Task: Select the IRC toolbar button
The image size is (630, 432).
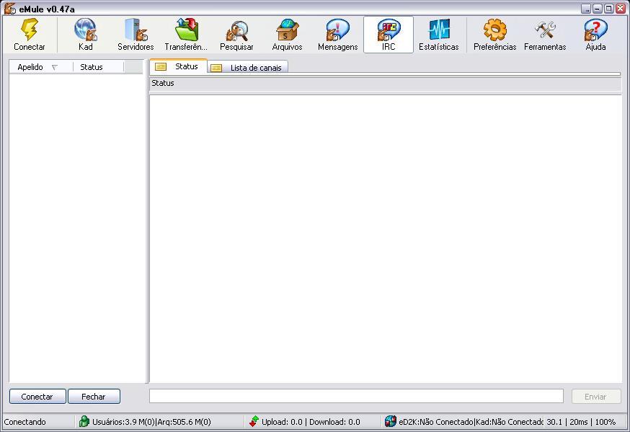Action: tap(389, 35)
